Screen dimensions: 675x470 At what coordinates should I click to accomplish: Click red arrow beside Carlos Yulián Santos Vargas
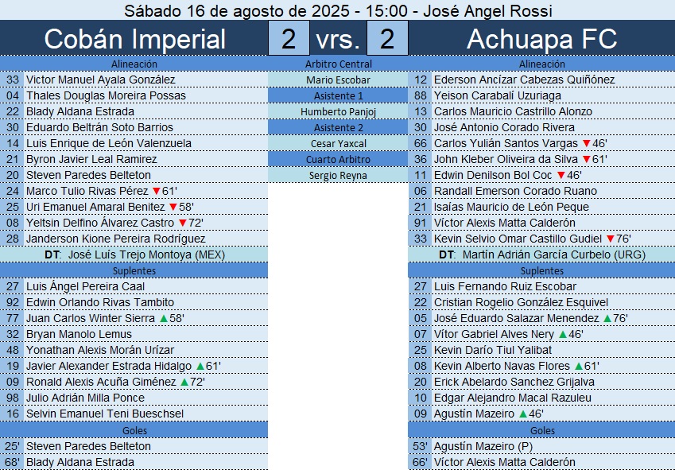click(x=587, y=144)
